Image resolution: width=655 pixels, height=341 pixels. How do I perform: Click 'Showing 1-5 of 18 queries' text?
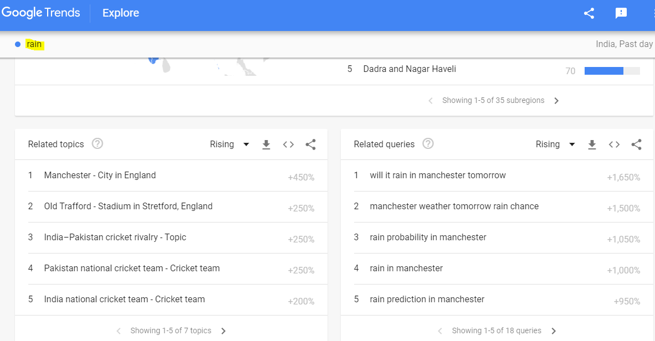(497, 330)
